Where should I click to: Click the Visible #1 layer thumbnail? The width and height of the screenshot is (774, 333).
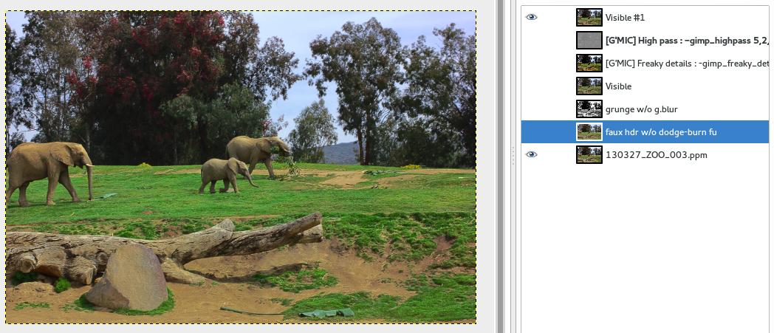click(589, 17)
